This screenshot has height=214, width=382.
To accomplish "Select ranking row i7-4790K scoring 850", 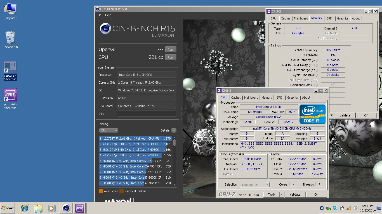I will 135,166.
